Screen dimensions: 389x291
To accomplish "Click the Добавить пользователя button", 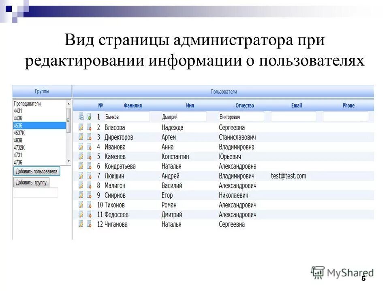I will (x=36, y=171).
